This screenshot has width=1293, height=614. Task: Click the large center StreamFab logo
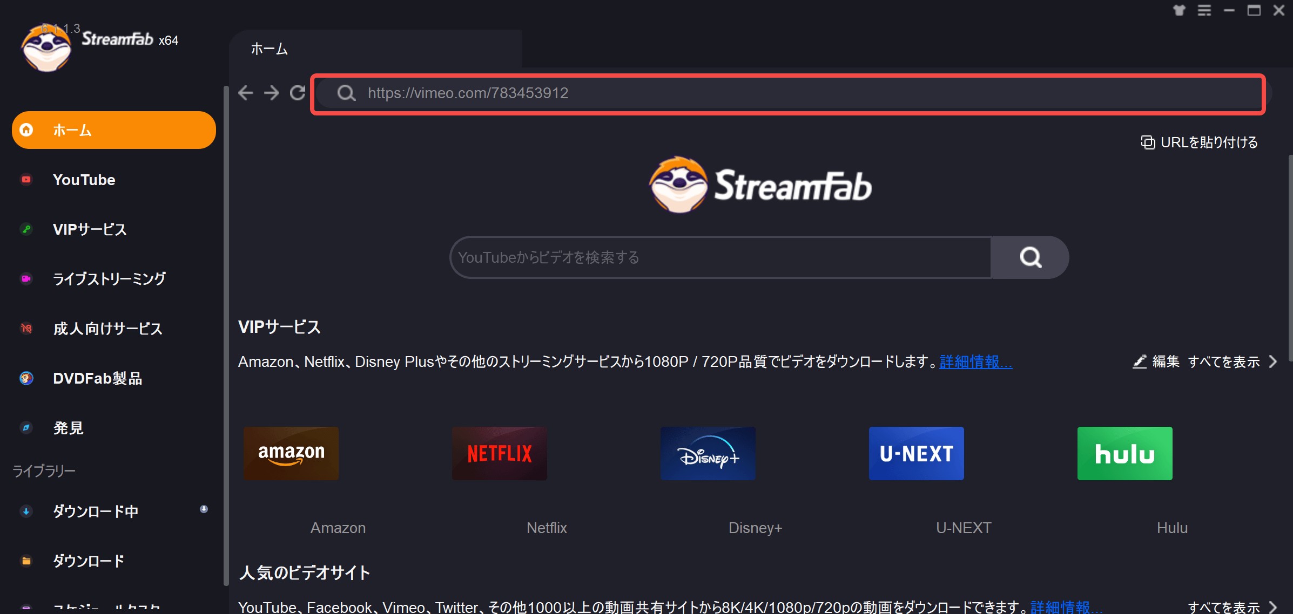[x=760, y=185]
